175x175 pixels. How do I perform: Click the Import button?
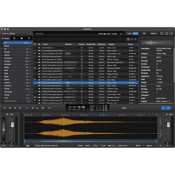(154, 34)
